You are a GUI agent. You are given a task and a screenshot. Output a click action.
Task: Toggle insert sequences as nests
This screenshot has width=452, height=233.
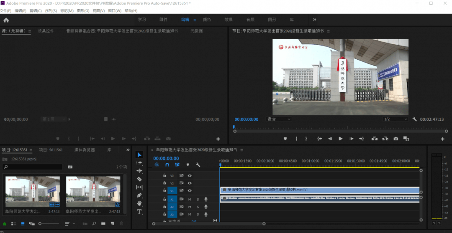(x=157, y=165)
